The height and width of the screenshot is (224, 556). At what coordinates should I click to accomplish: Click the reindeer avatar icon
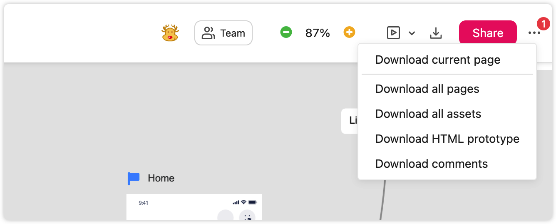click(x=170, y=33)
